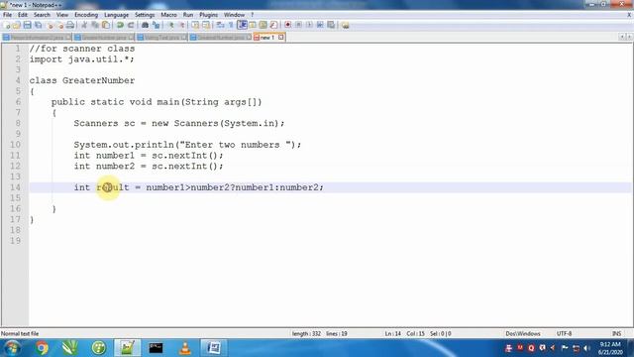
Task: Zoom out using the toolbar Zoom Out icon
Action: point(182,25)
